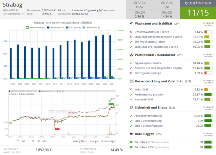Open the Kursstabilität metric

(x=144, y=99)
